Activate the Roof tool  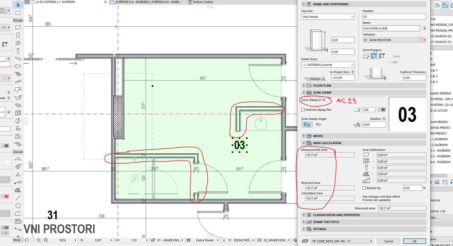point(18,90)
